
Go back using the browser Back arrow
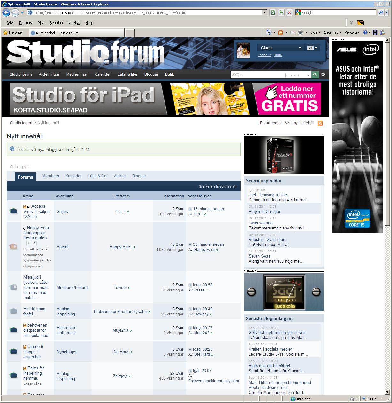pos(6,13)
